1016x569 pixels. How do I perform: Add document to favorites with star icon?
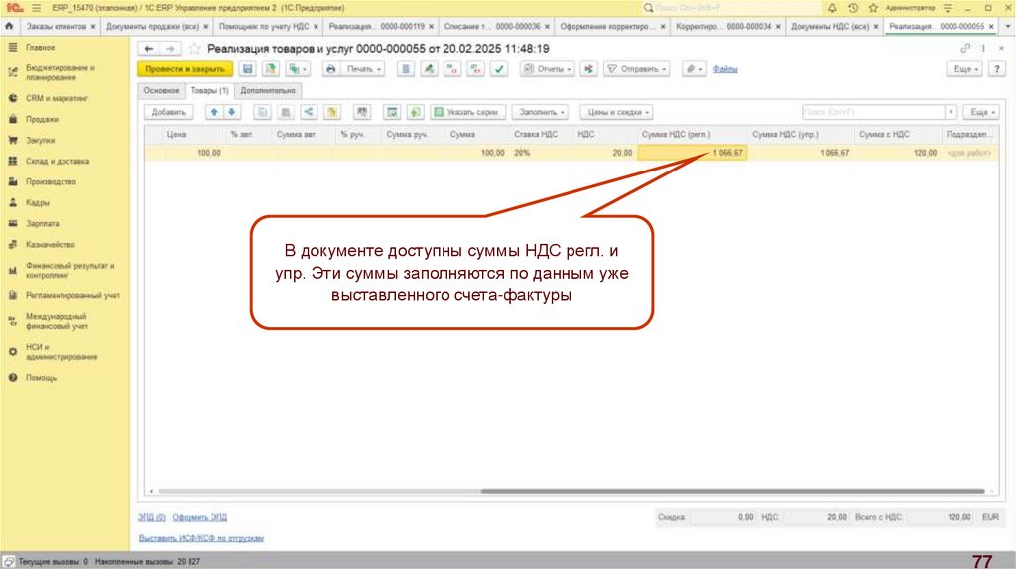pos(194,49)
